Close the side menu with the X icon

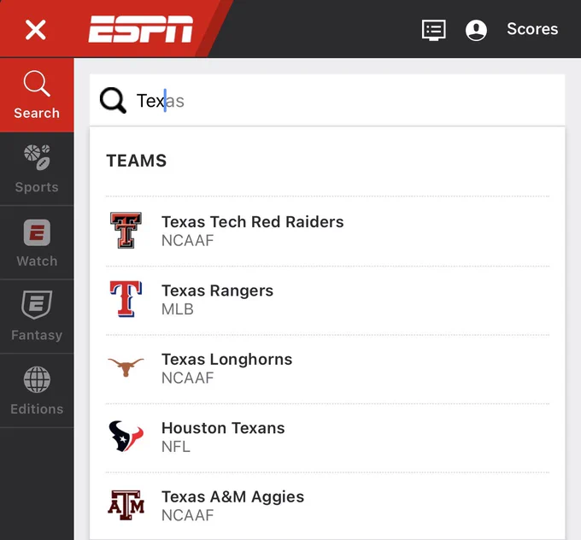click(36, 30)
